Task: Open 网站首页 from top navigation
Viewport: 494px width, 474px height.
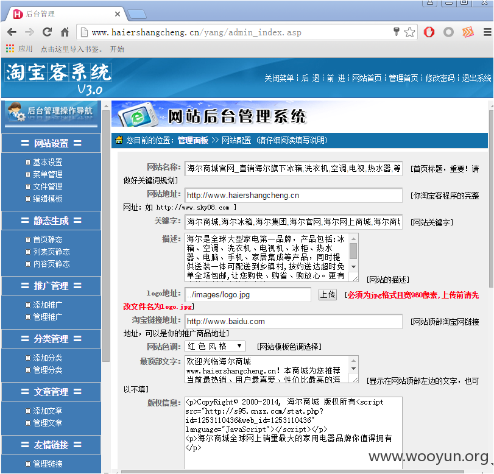Action: point(367,78)
